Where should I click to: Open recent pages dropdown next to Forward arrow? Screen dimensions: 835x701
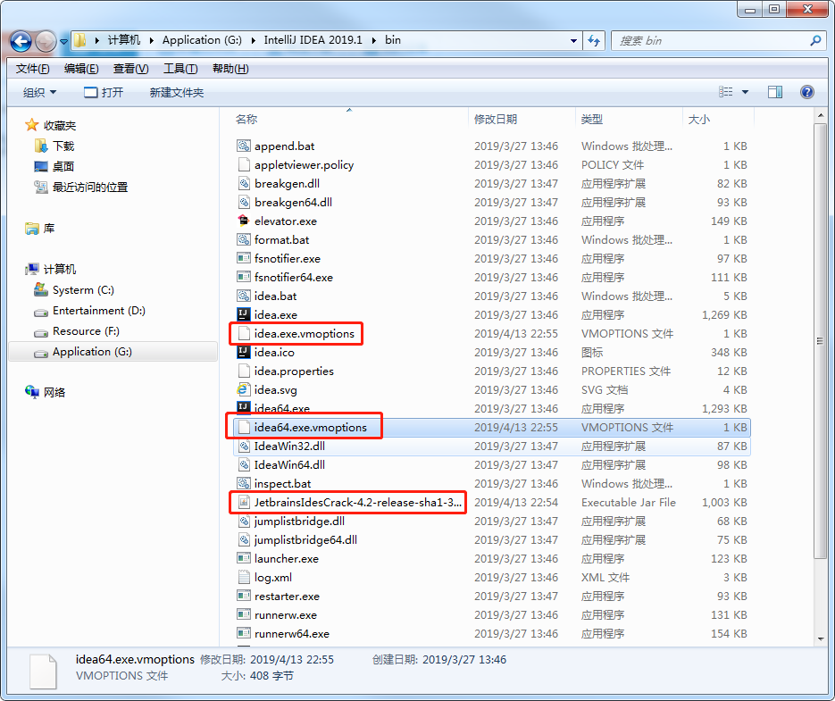pos(63,41)
